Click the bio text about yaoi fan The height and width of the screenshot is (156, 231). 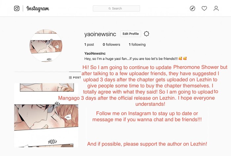[131, 59]
